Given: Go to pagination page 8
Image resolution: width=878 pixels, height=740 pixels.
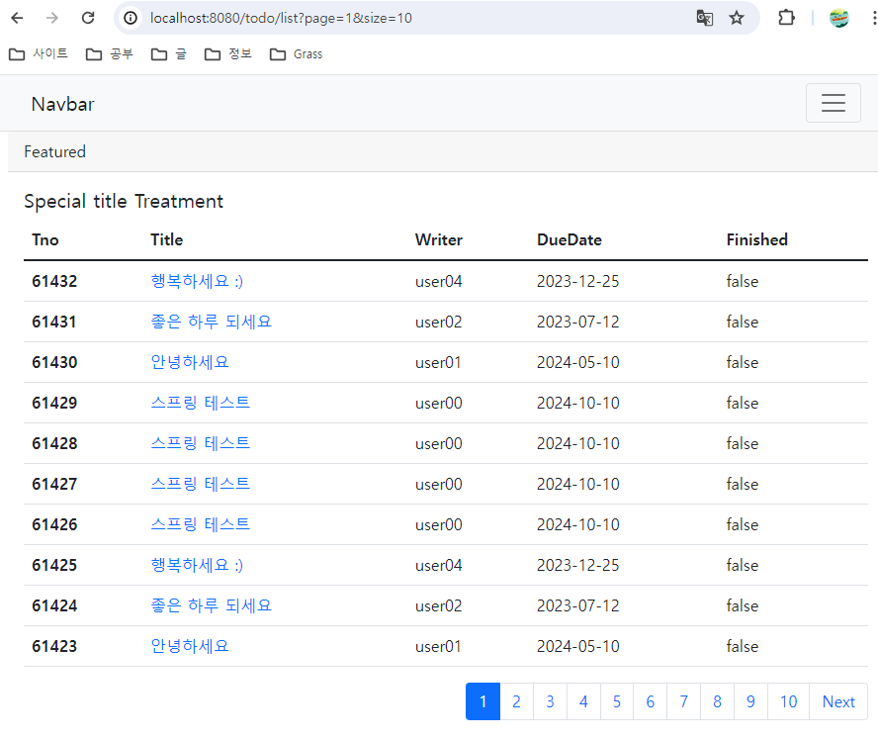Looking at the screenshot, I should pos(717,701).
